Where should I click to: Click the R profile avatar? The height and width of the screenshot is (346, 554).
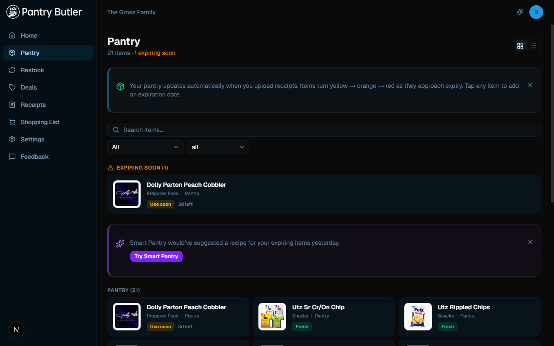tap(536, 12)
